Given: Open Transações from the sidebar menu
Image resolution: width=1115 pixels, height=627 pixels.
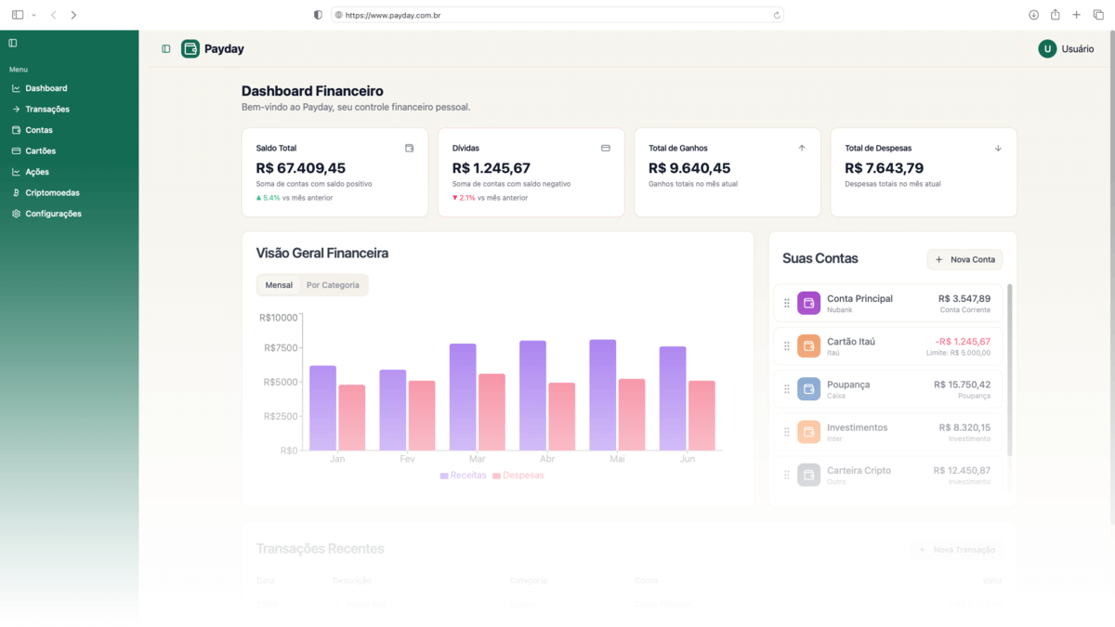Looking at the screenshot, I should tap(46, 110).
